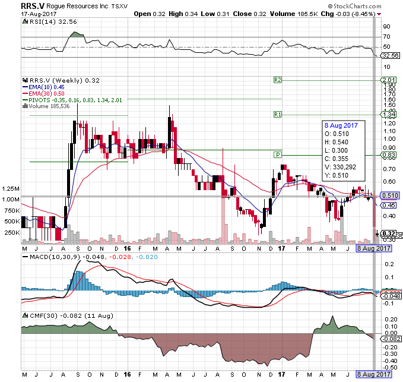Image resolution: width=403 pixels, height=382 pixels.
Task: Click the -0.082 CMF value label
Action: 391,339
